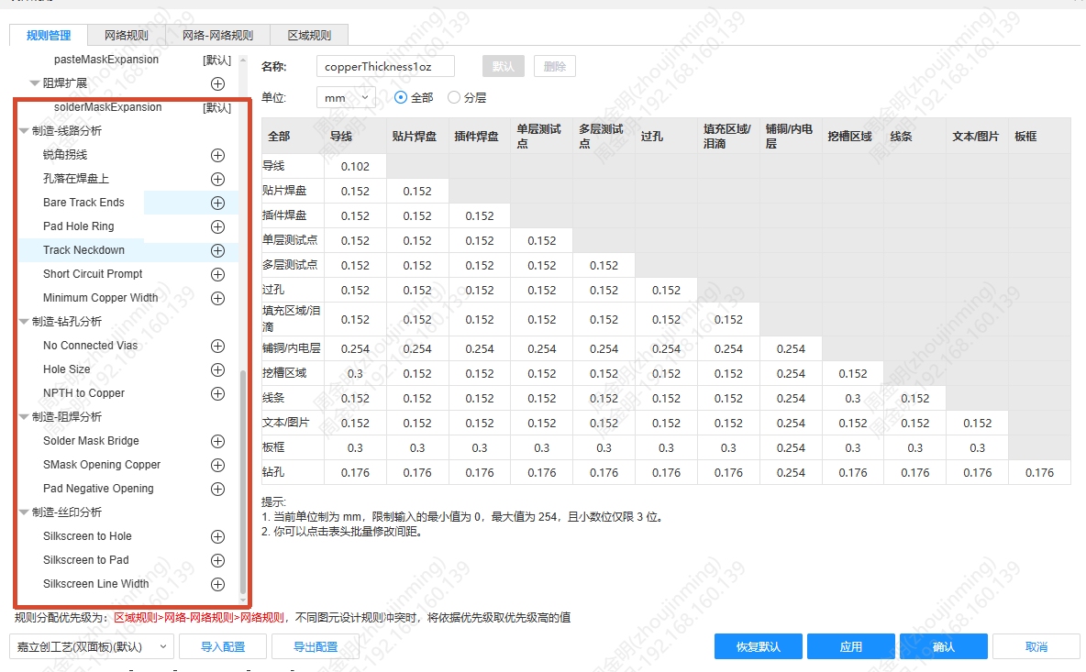Click the 线条 column header

pos(914,137)
